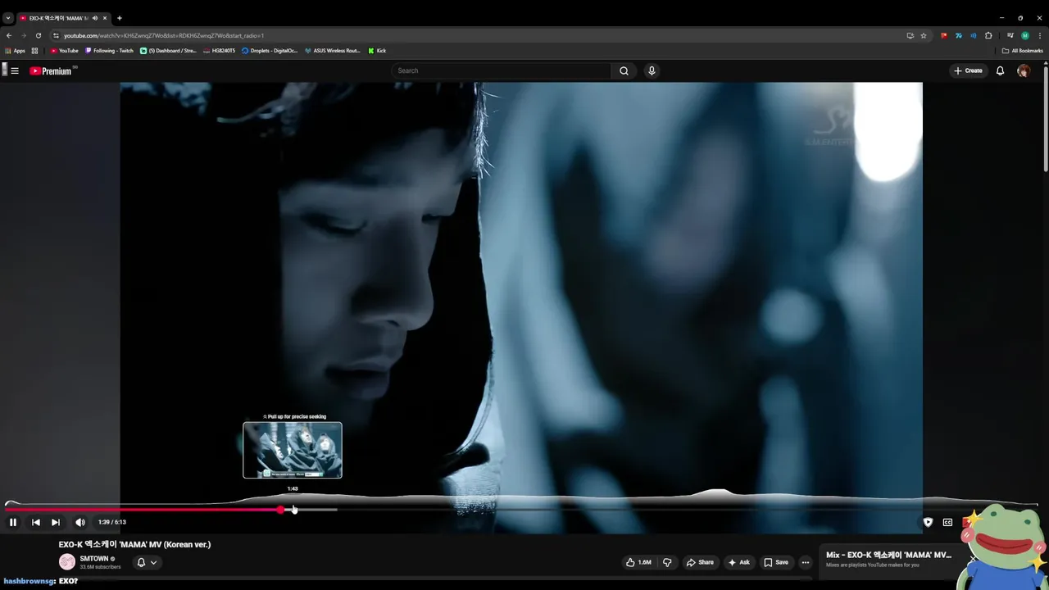Open the Mix - EXO-K MAMA playlist header
The image size is (1049, 590).
888,555
